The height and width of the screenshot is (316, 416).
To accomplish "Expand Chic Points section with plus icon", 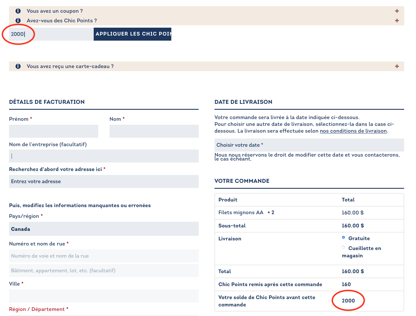I will 397,21.
